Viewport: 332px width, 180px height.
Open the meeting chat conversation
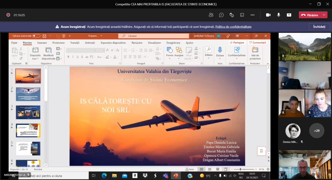[221, 15]
